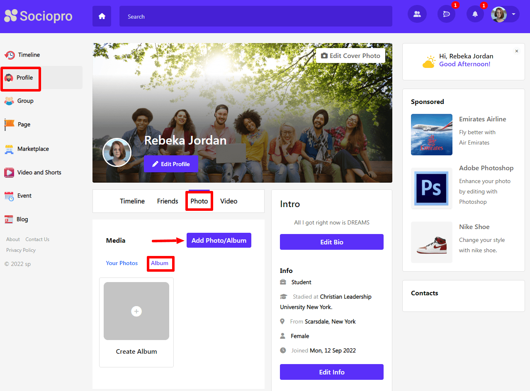Open the Event sidebar item

point(24,195)
